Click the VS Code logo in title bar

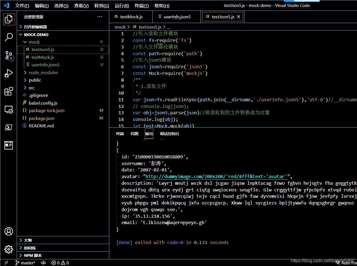click(x=6, y=6)
